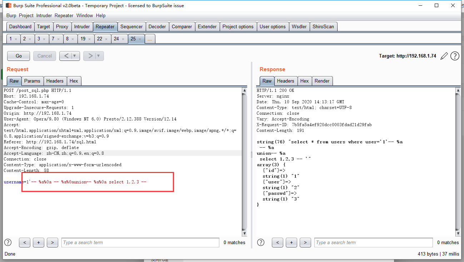
Task: Switch to the Dashboard tab
Action: click(20, 26)
